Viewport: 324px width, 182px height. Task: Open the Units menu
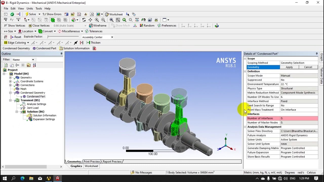[30, 8]
